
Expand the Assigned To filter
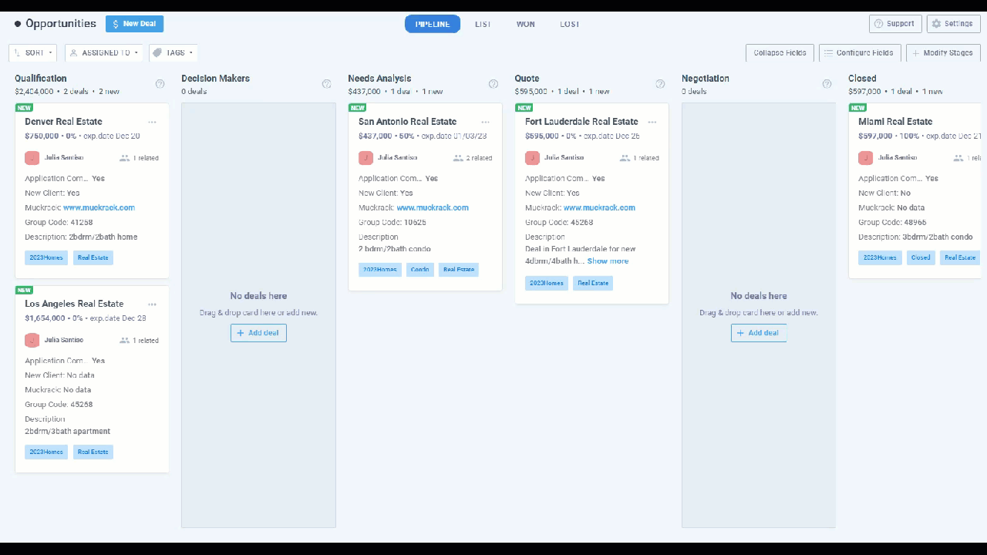pyautogui.click(x=104, y=53)
